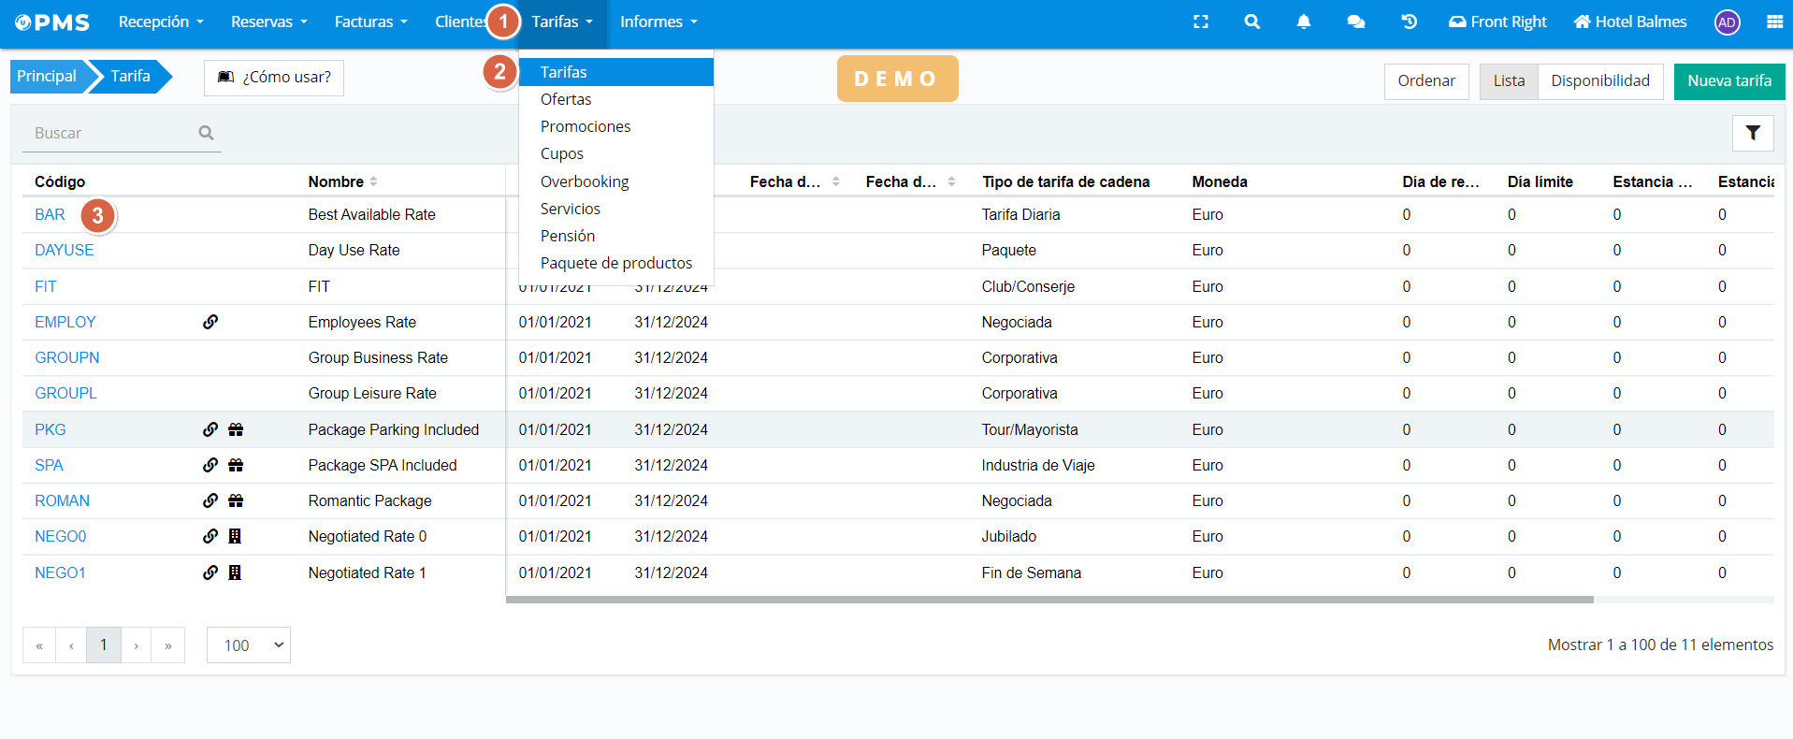Expand the Informes menu
The width and height of the screenshot is (1793, 739).
pyautogui.click(x=658, y=22)
